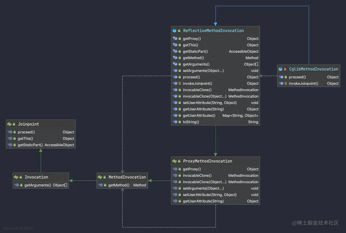Click the ReflectiveMethodInvocation class icon

(174, 31)
